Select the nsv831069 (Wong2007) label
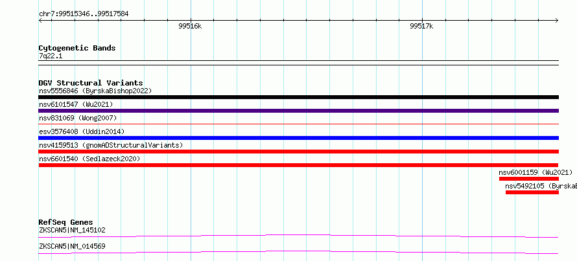Screen dimensions: 577x261 [x=78, y=118]
